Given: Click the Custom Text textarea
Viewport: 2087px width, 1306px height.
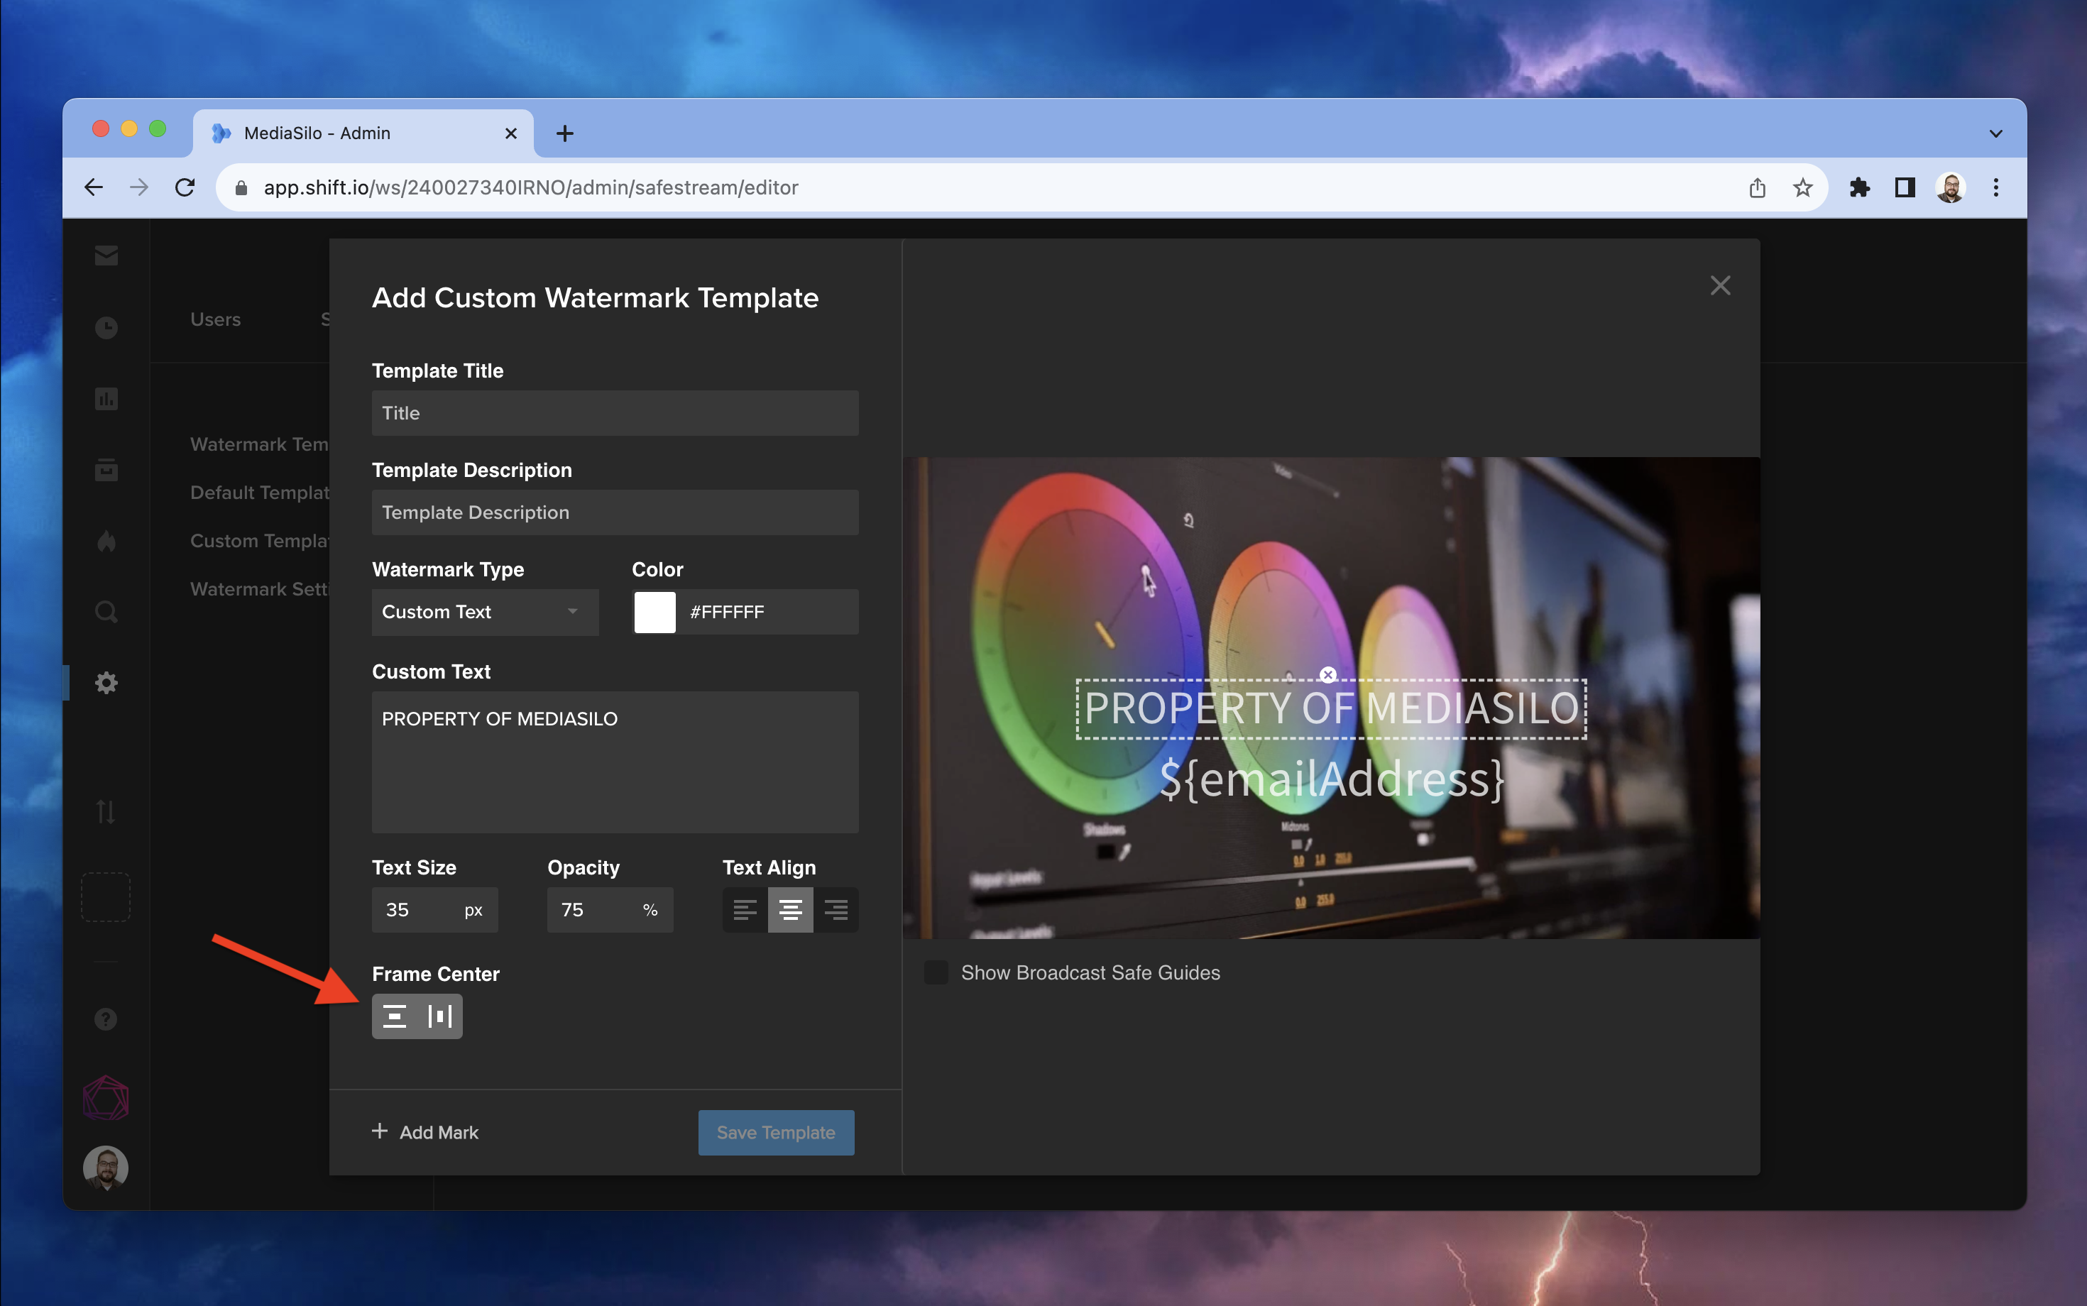Looking at the screenshot, I should click(615, 762).
